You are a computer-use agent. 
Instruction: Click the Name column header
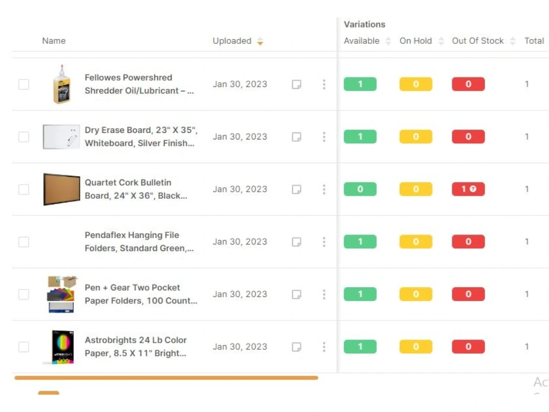pos(54,41)
